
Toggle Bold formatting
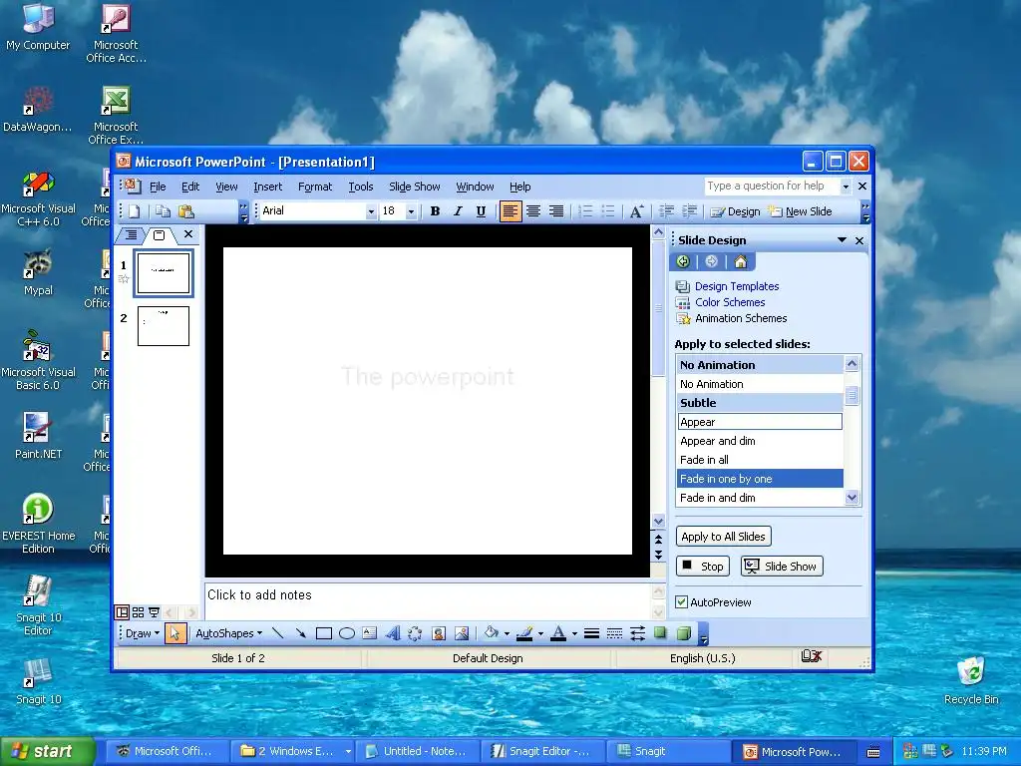pos(435,211)
